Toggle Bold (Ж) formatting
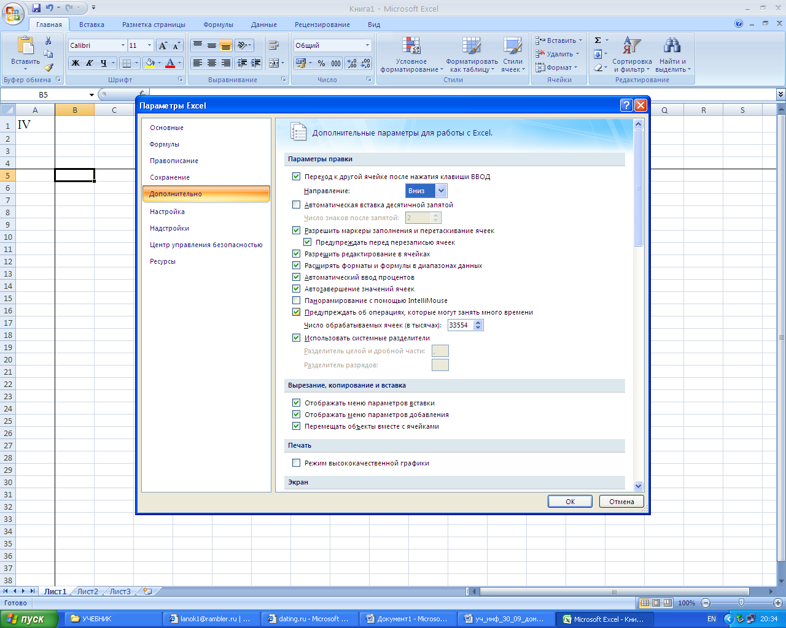This screenshot has height=628, width=786. pos(76,63)
